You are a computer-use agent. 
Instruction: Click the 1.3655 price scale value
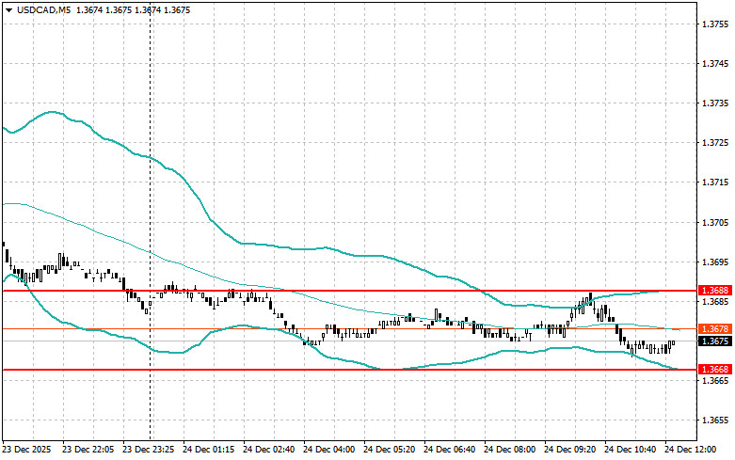(x=715, y=420)
